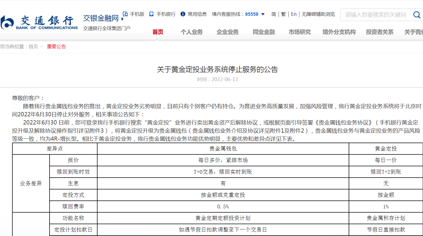
Task: Click the 赎回T+2到账 cell
Action: [x=386, y=172]
